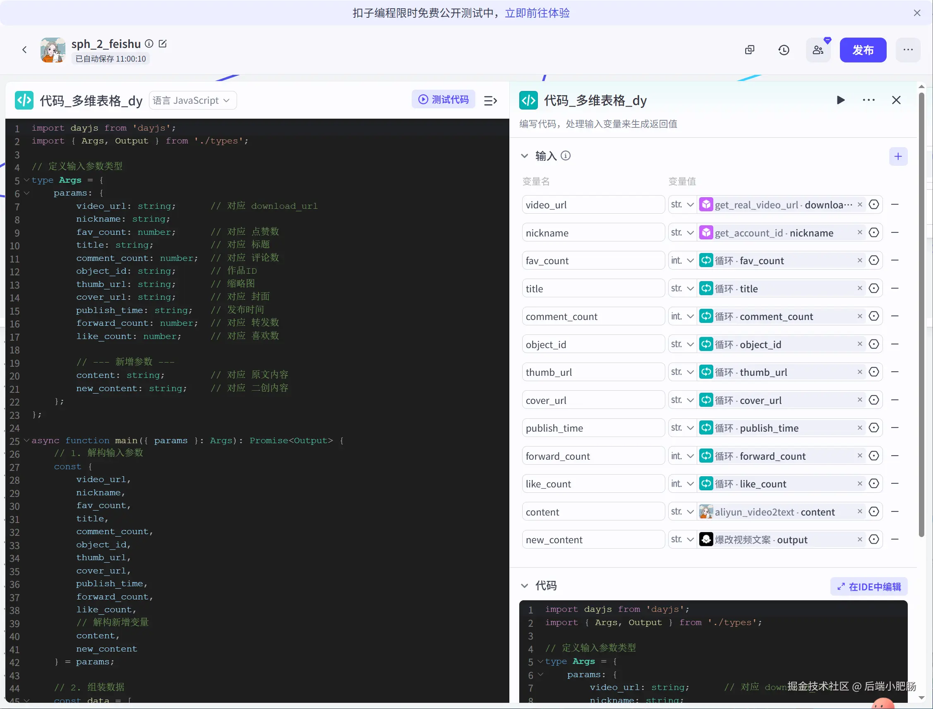Screen dimensions: 933x709
Task: Add new input variable with plus button
Action: pyautogui.click(x=897, y=156)
